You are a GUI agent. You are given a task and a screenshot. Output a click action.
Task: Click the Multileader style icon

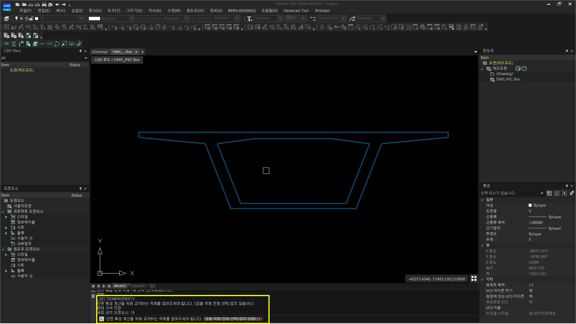(352, 18)
